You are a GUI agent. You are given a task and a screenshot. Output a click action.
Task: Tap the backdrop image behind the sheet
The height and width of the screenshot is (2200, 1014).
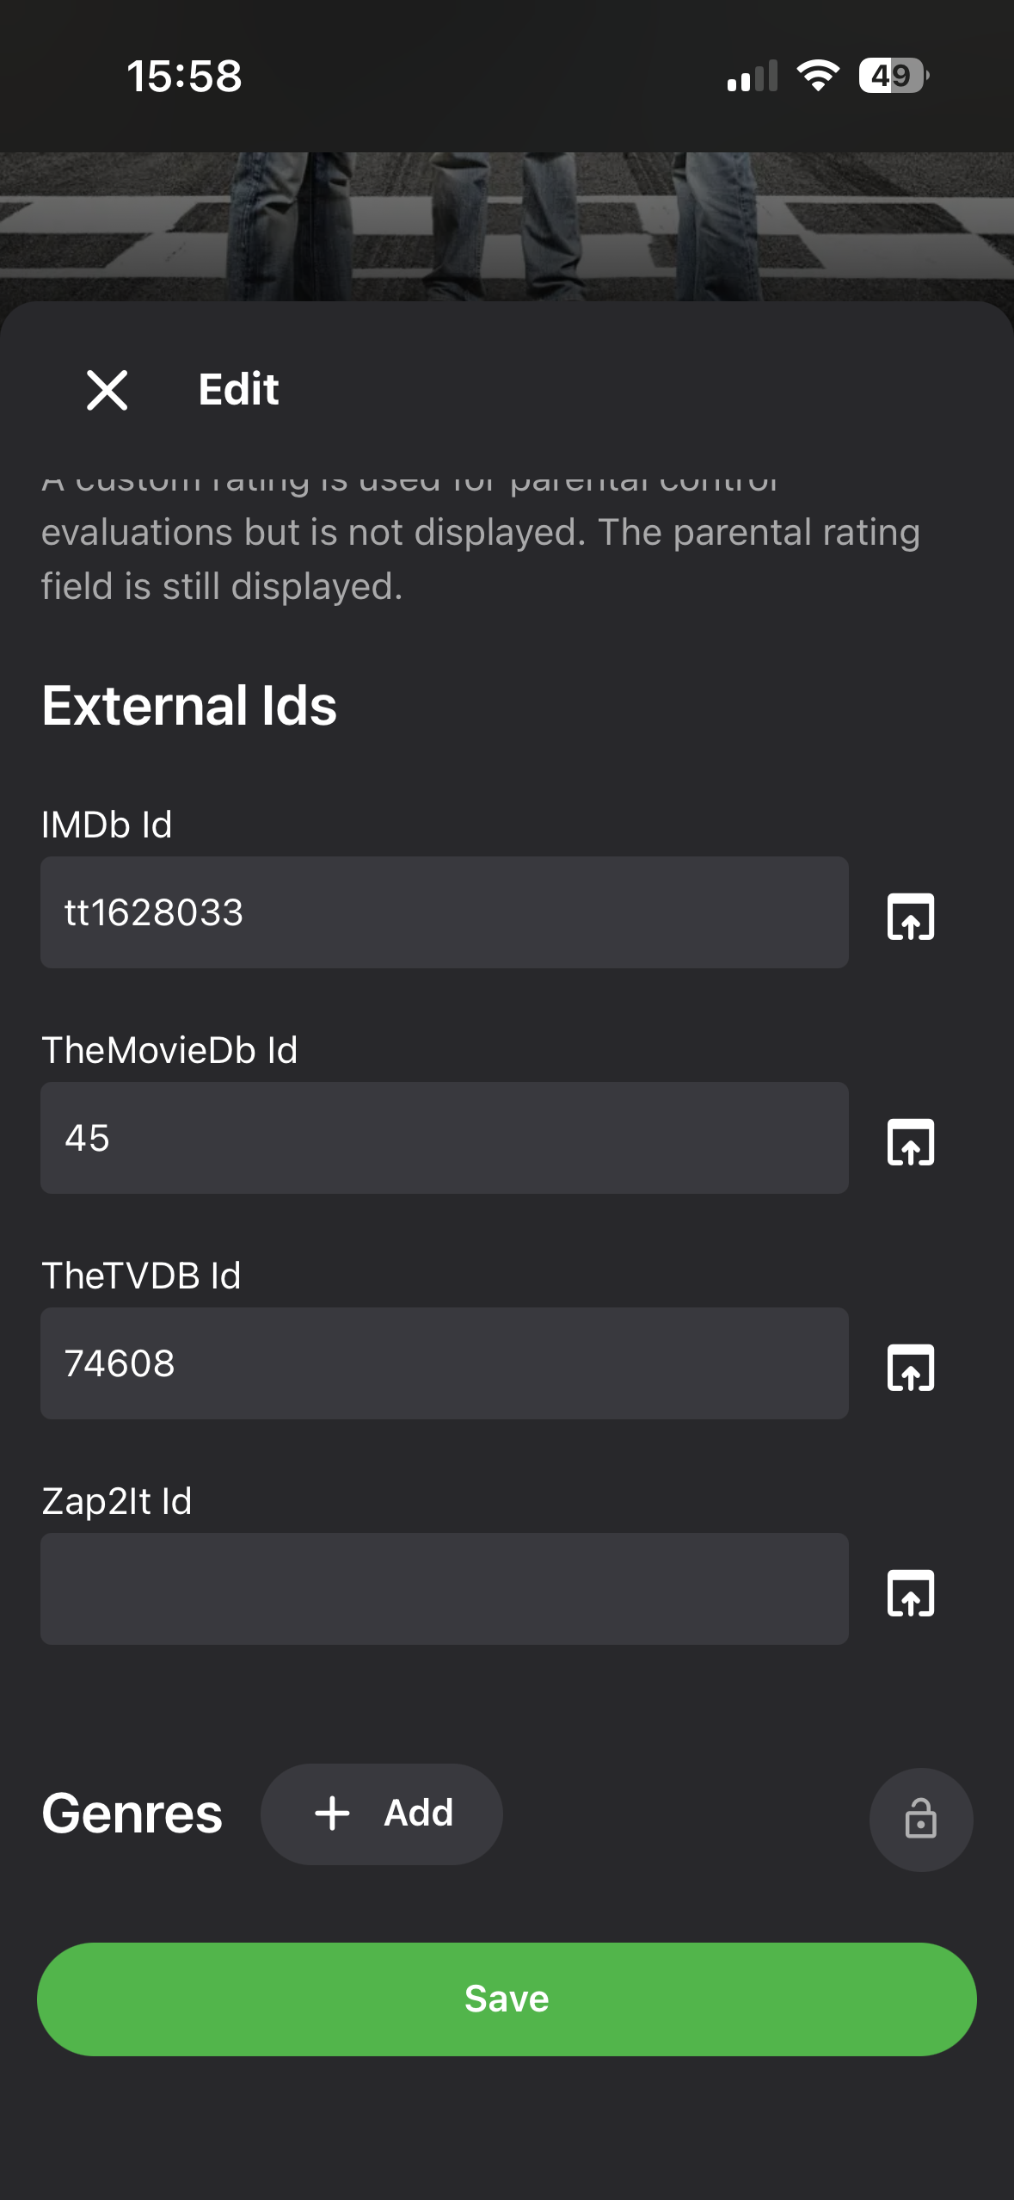point(507,226)
